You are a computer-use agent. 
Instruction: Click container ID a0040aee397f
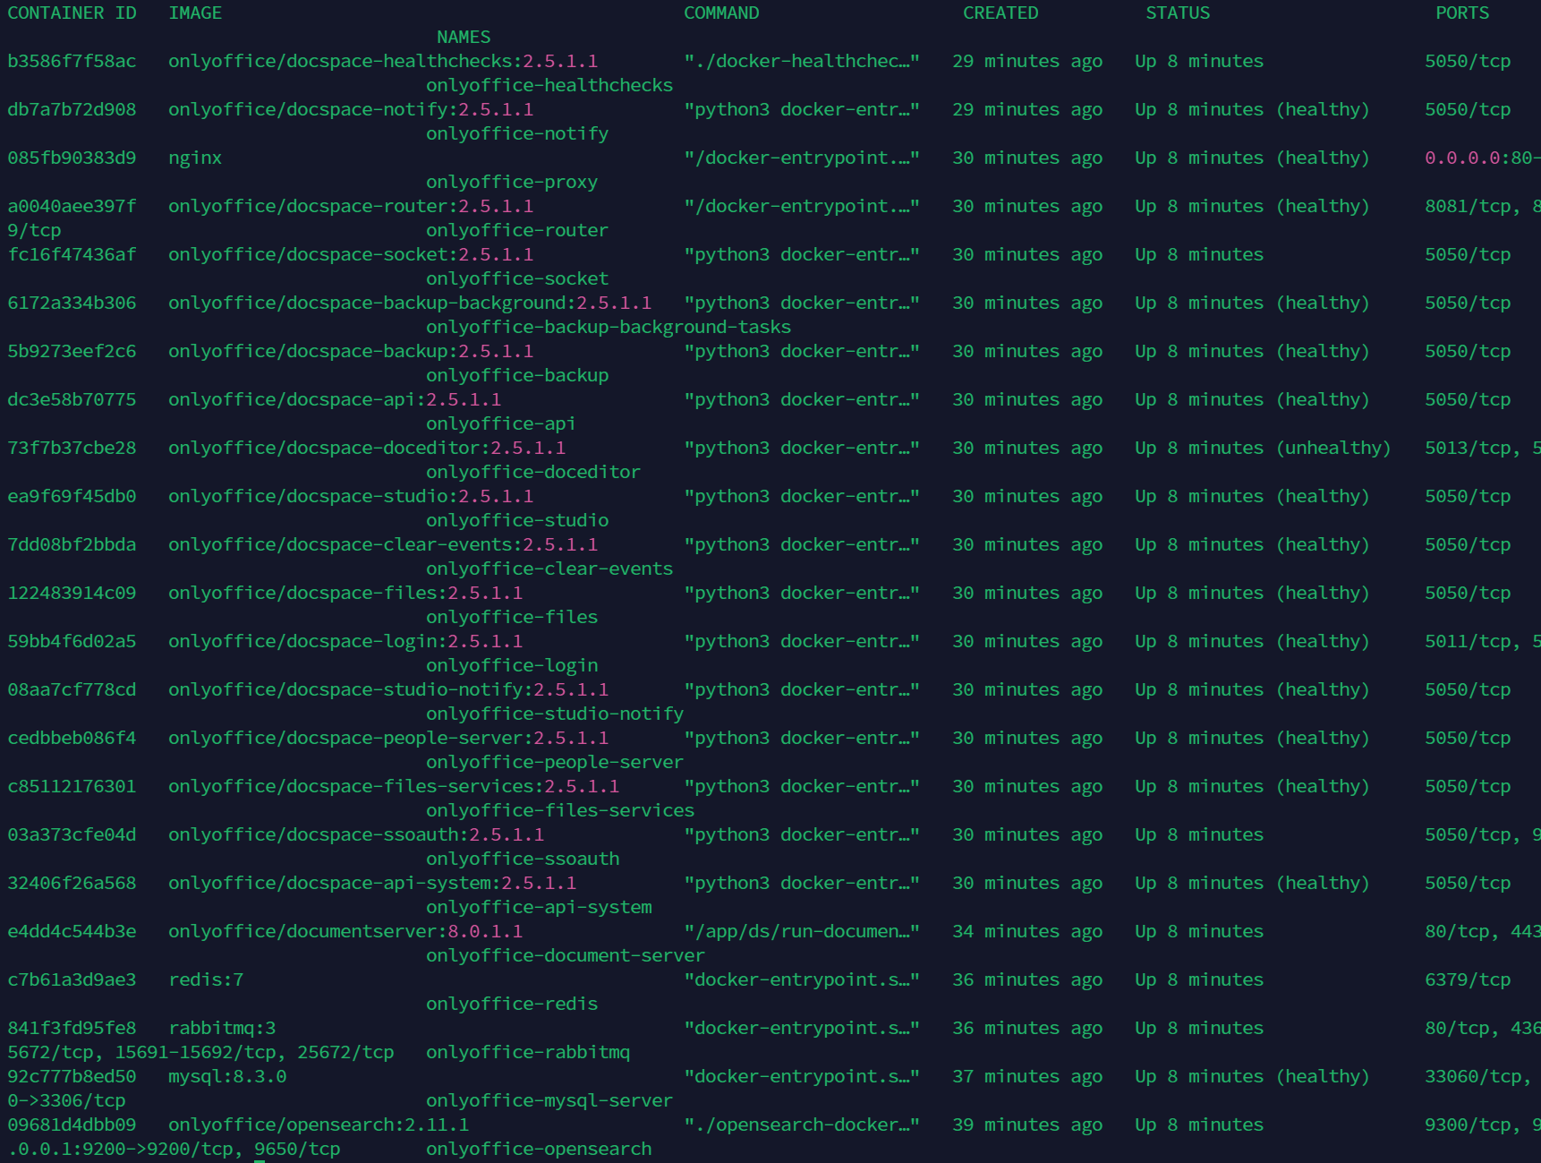tap(72, 206)
